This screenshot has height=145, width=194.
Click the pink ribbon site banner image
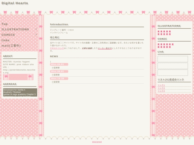(x=18, y=77)
